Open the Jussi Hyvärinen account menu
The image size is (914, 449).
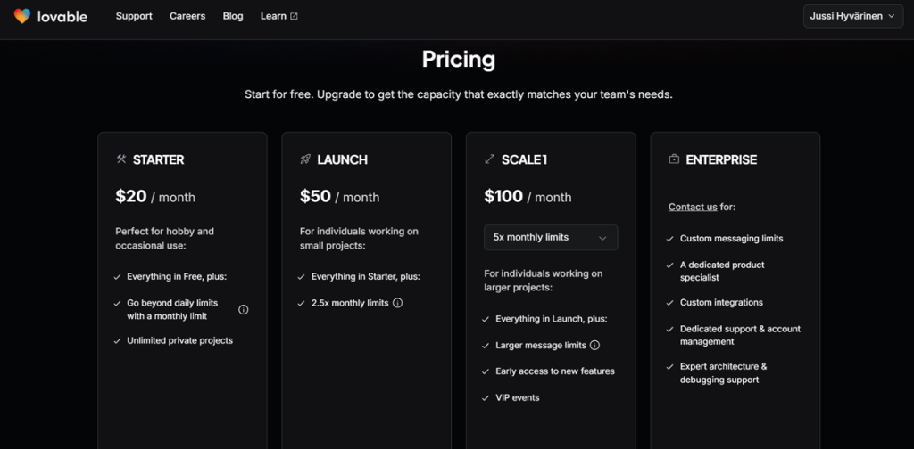pyautogui.click(x=852, y=16)
